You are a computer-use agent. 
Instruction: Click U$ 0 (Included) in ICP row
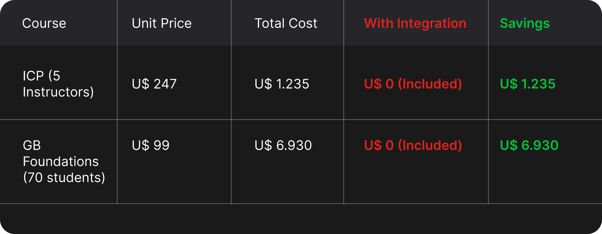point(413,84)
